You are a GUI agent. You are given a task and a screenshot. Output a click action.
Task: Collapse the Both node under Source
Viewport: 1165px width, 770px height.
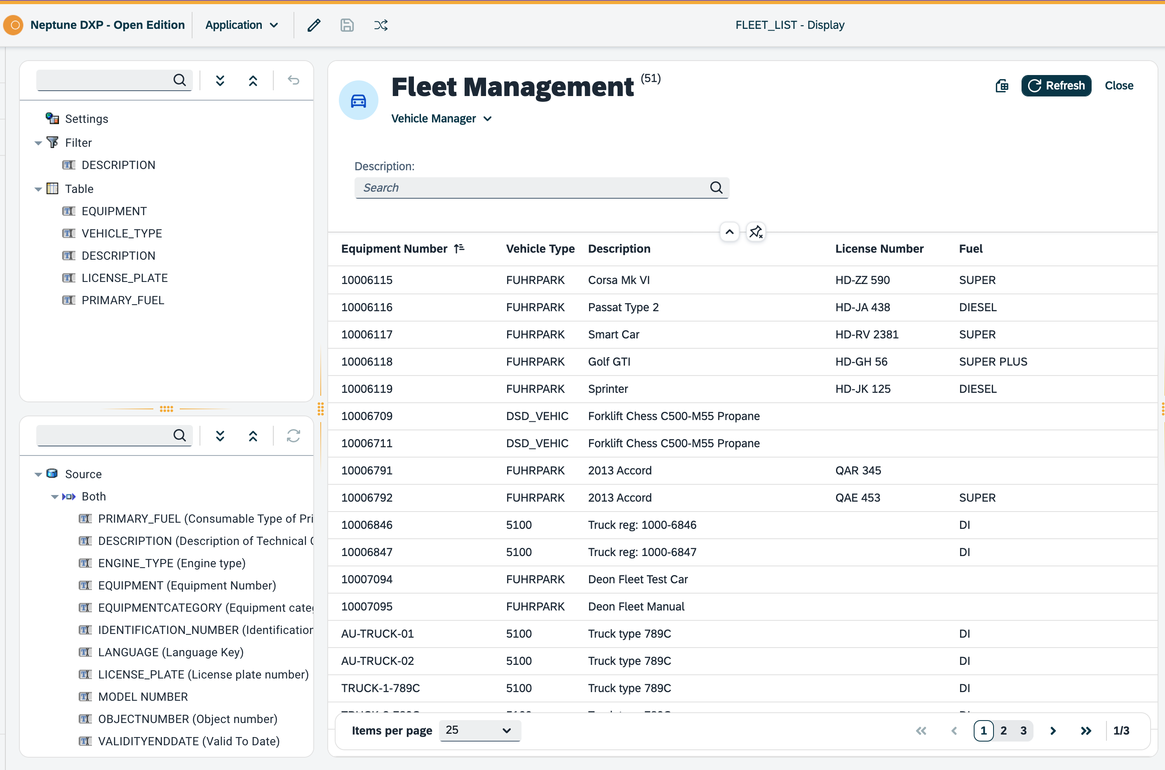(x=54, y=496)
